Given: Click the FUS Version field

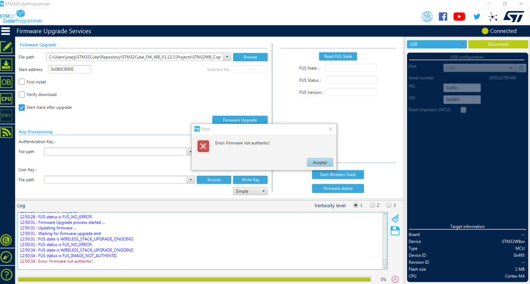Looking at the screenshot, I should 351,92.
